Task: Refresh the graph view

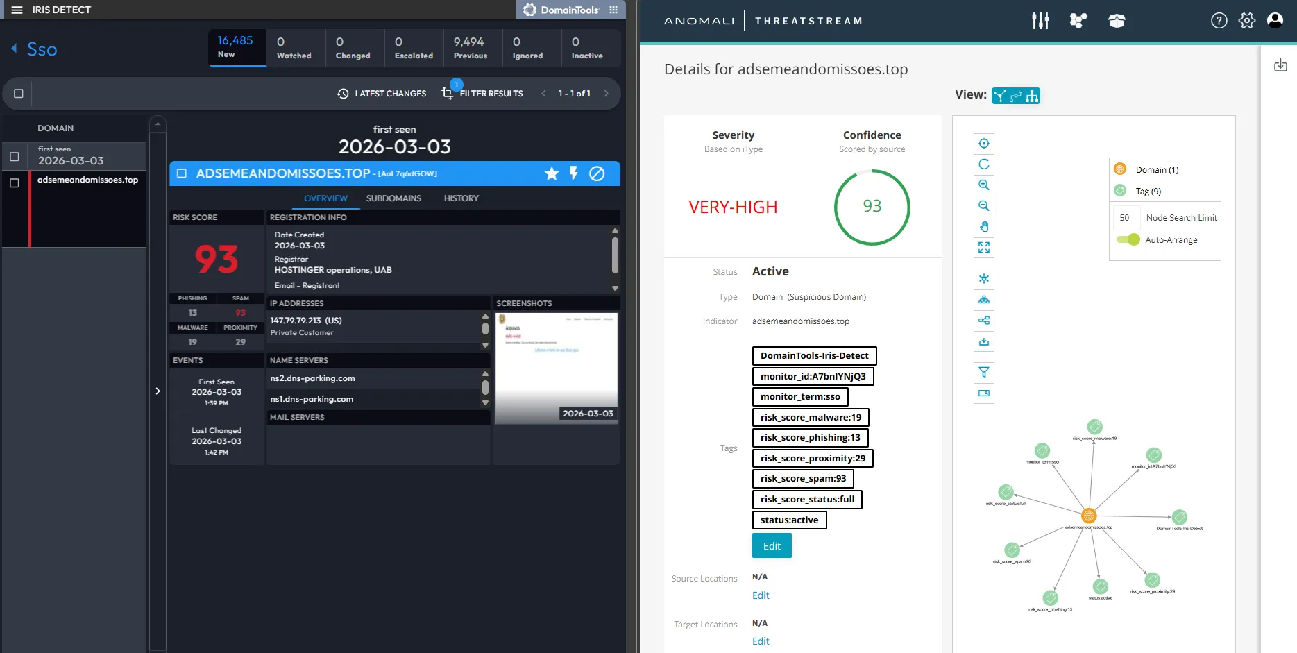Action: pyautogui.click(x=984, y=164)
